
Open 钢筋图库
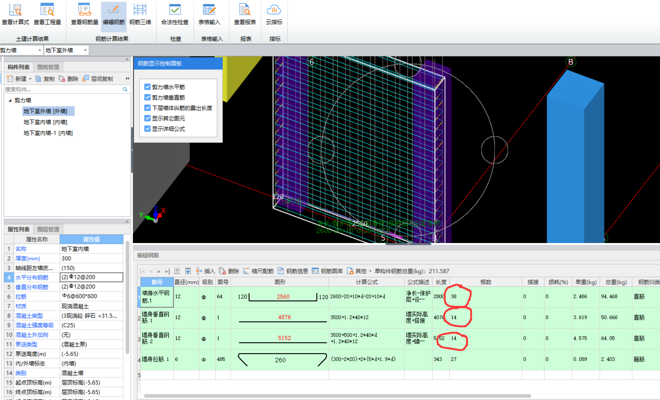pos(327,271)
